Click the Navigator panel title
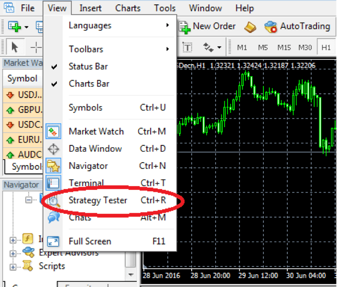 coord(22,185)
